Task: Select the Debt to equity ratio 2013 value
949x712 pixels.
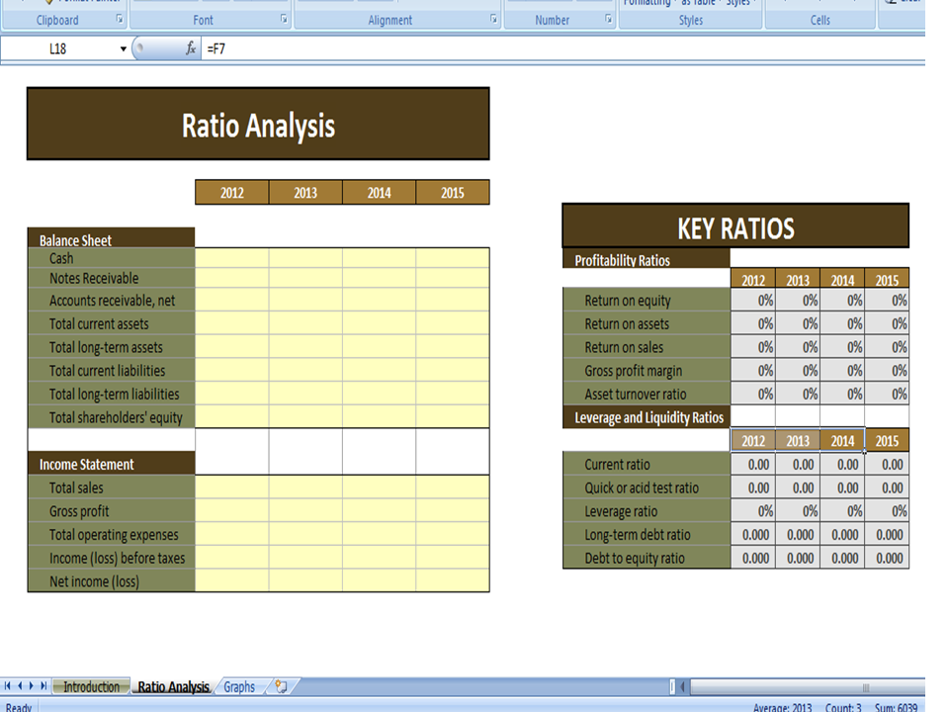Action: 798,558
